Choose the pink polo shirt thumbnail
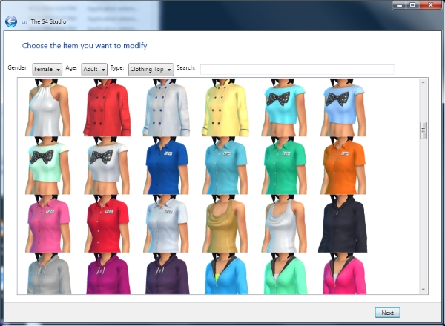The image size is (445, 326). (x=48, y=224)
